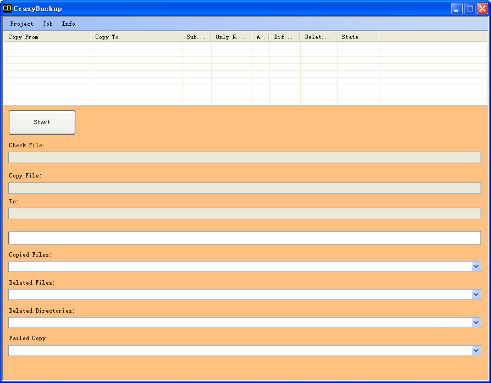Click the empty progress bar above Copied Files
491x383 pixels.
(245, 238)
